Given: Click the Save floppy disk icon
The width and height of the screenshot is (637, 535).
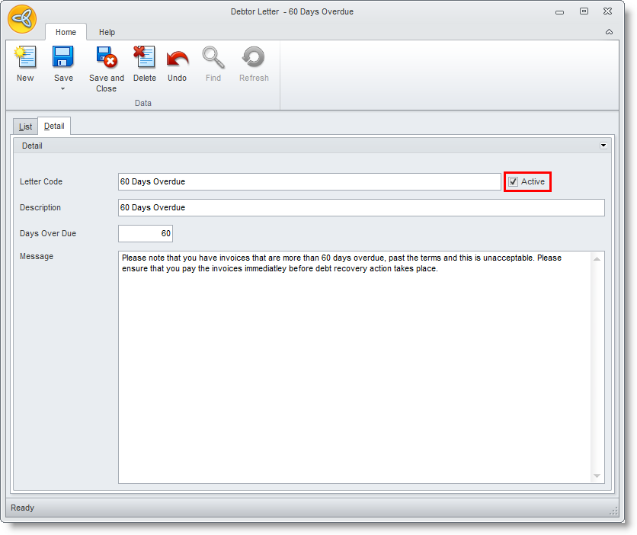Looking at the screenshot, I should click(x=63, y=59).
